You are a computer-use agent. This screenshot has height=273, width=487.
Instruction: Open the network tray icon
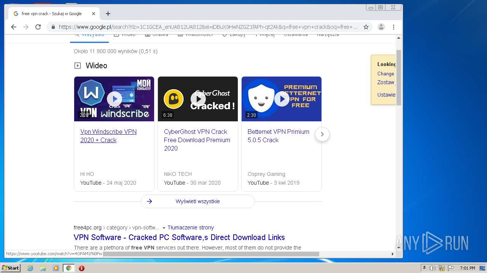click(x=442, y=268)
